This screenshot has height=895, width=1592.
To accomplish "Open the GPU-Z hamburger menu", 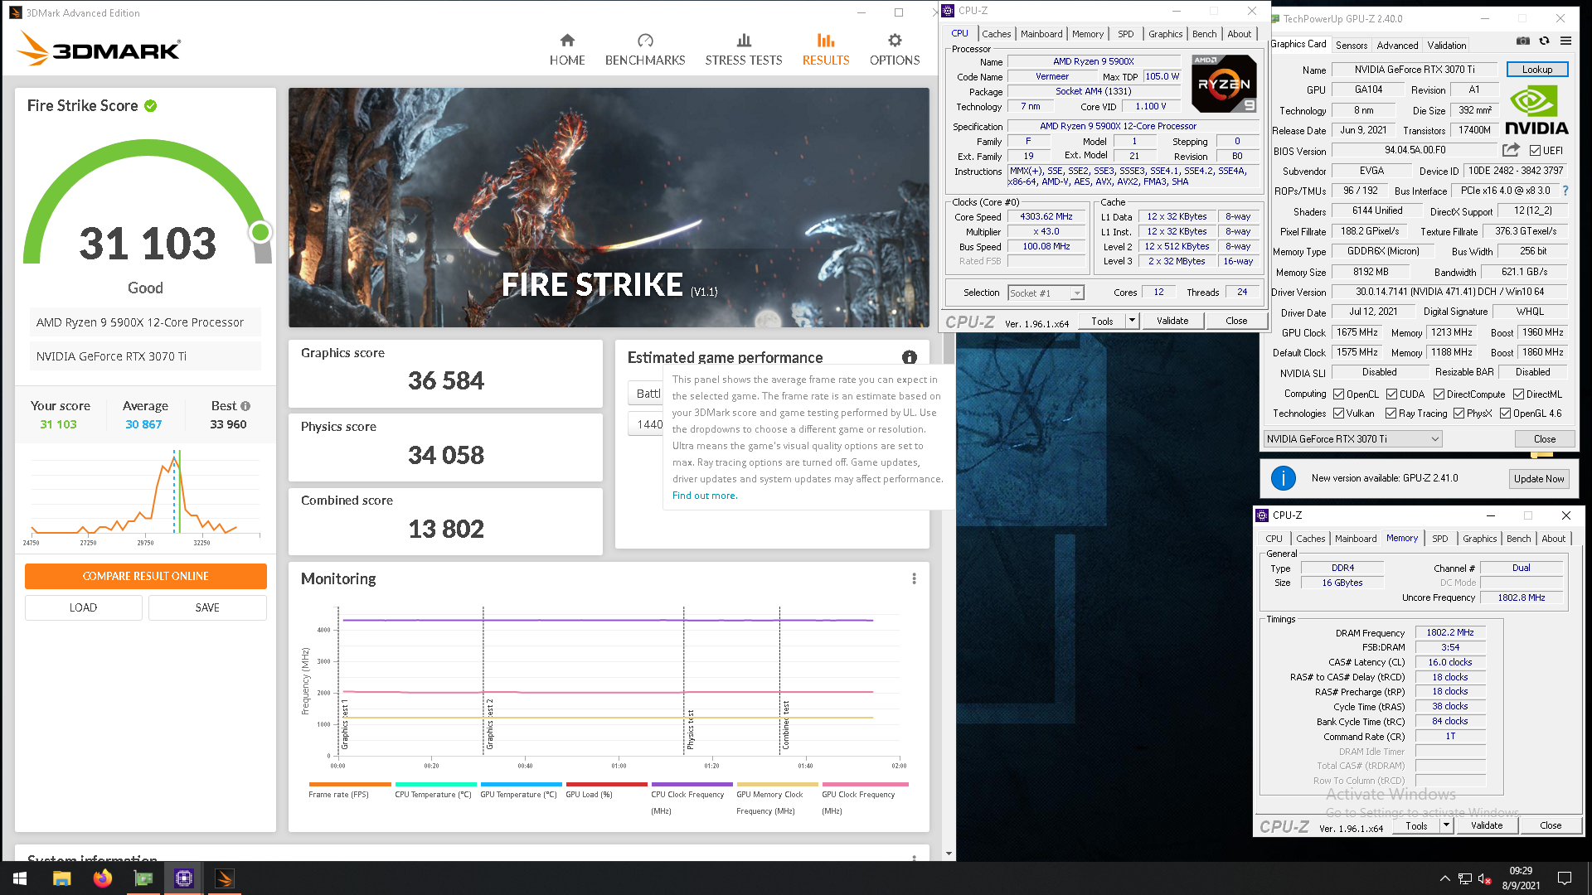I will [1565, 41].
